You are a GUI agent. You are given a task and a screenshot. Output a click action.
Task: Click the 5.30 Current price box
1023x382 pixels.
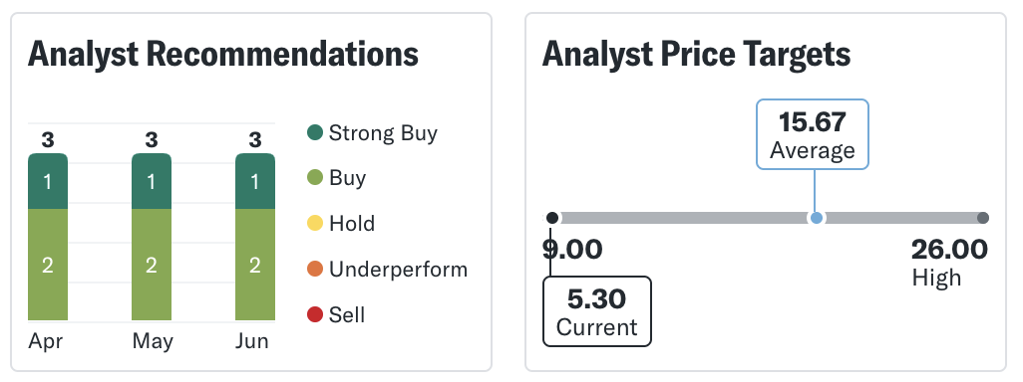coord(597,311)
